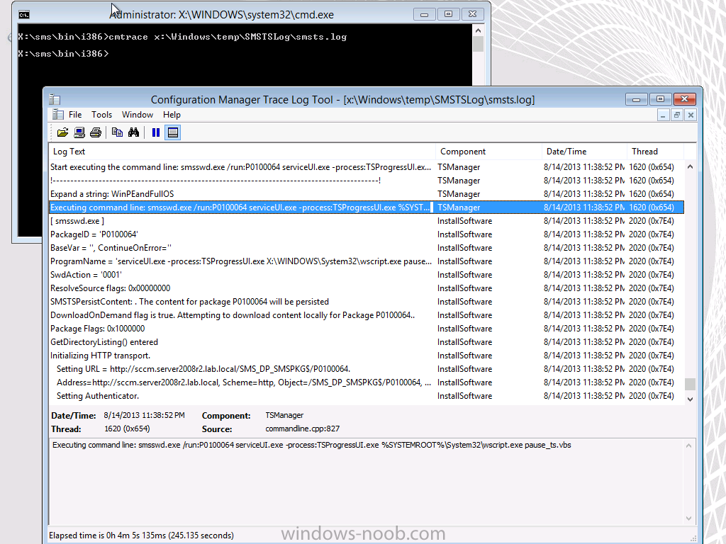Click the log list scrollbar thumb
This screenshot has height=544, width=726.
click(690, 384)
